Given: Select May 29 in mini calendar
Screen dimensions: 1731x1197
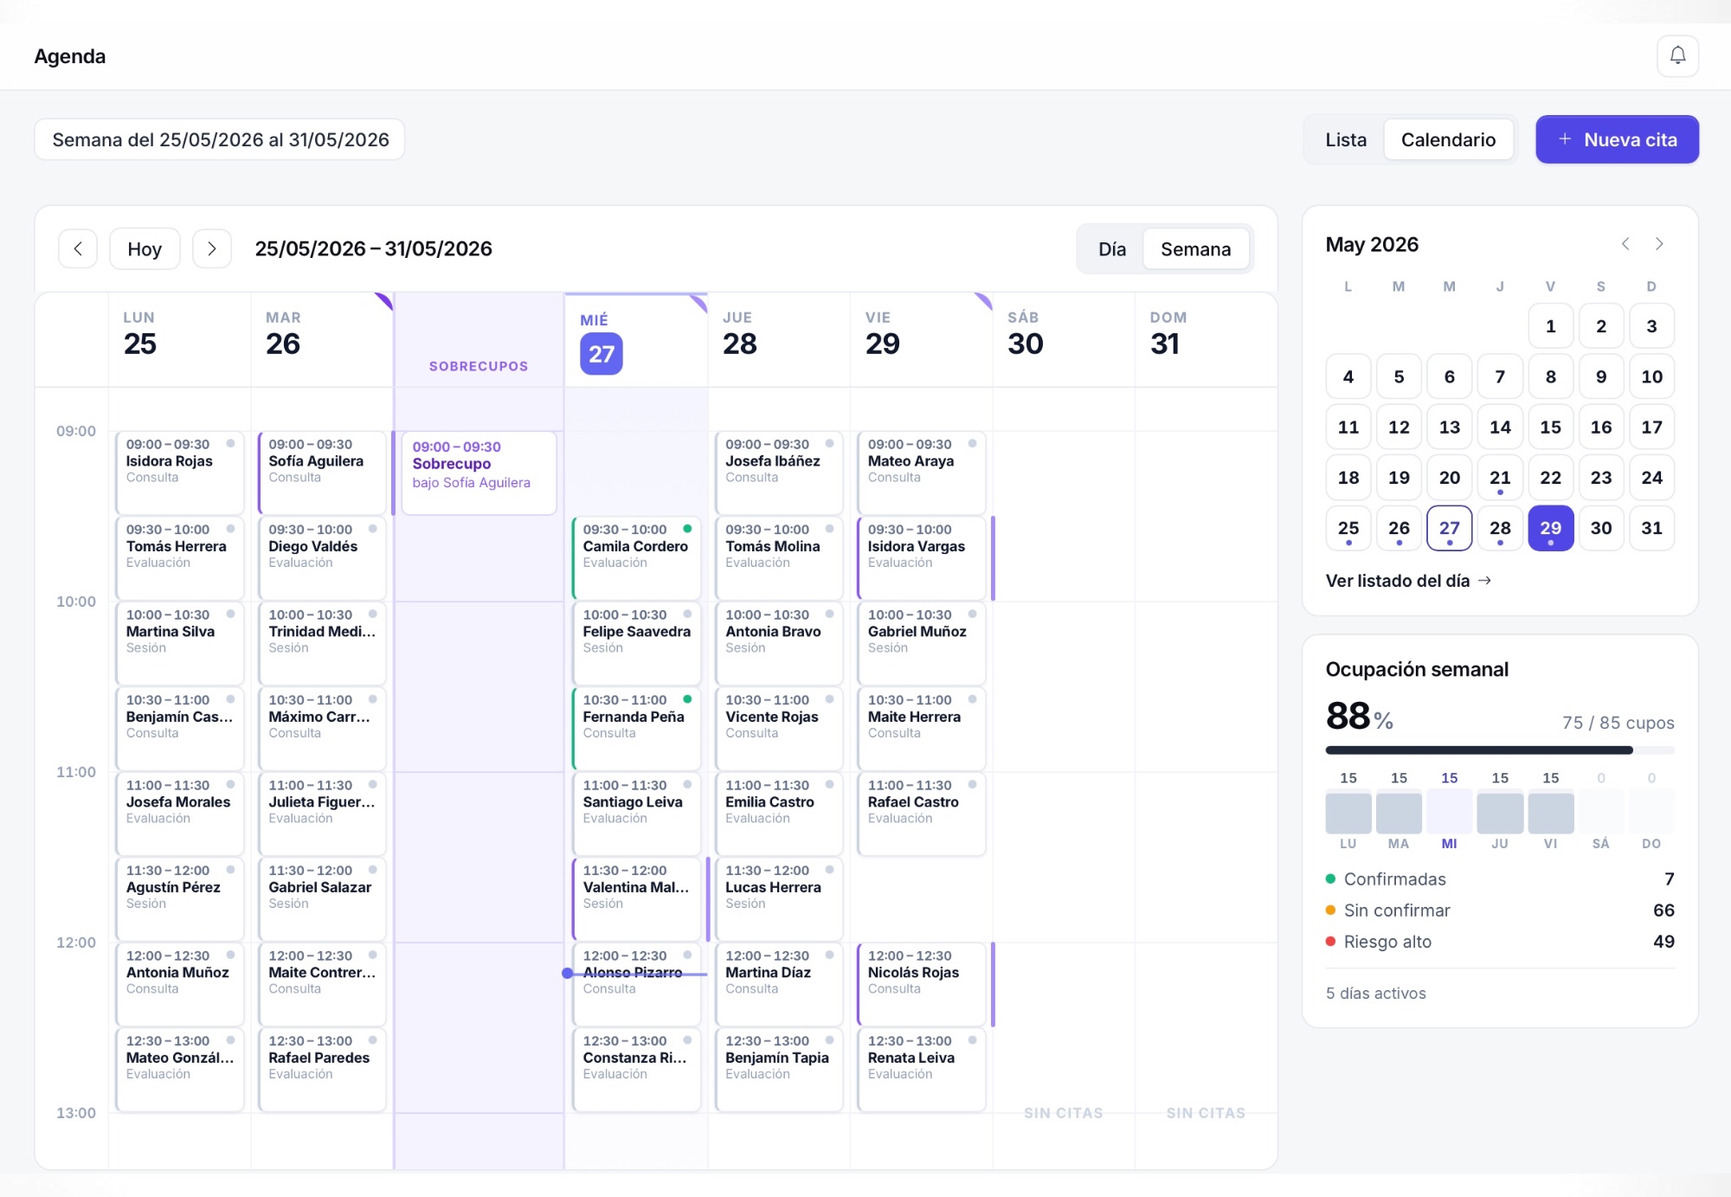Looking at the screenshot, I should [1550, 528].
